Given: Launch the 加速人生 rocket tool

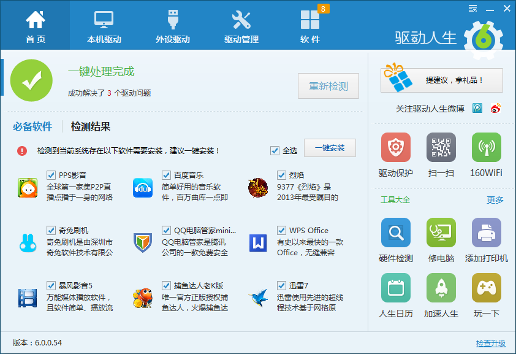Looking at the screenshot, I should (441, 288).
